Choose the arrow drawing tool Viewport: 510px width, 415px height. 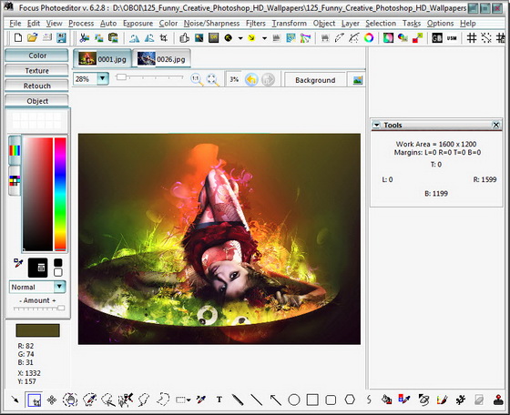tap(275, 400)
